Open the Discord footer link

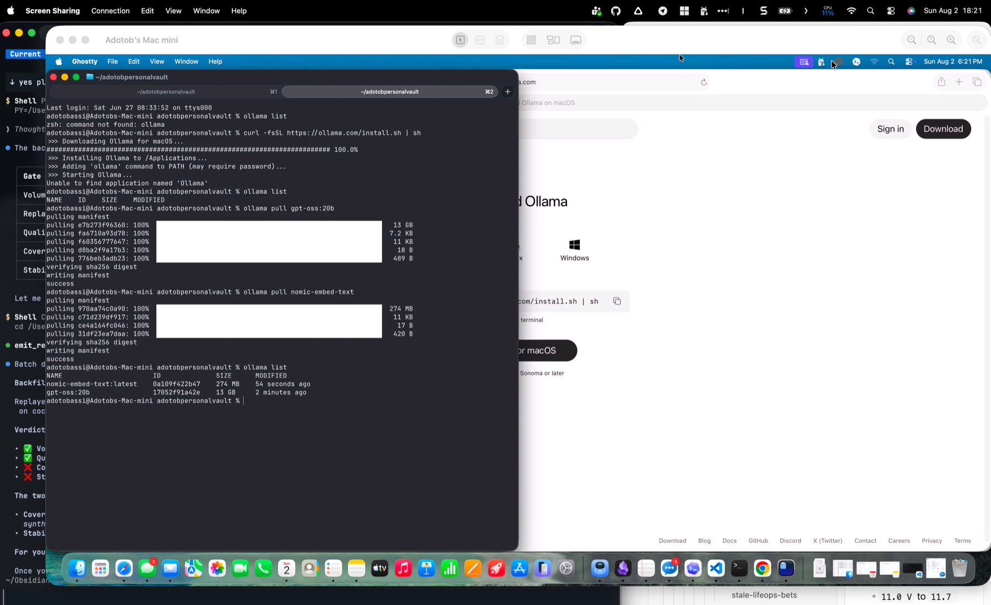[x=790, y=541]
